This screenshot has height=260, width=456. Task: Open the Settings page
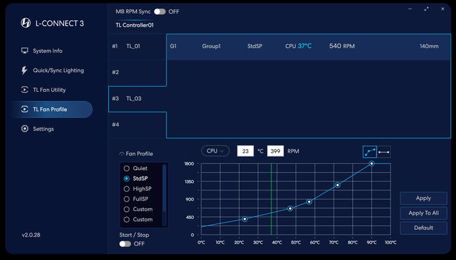(43, 129)
